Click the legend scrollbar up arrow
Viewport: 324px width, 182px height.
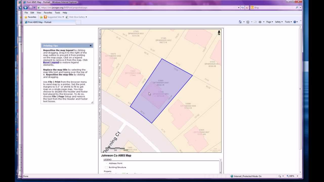(x=220, y=160)
